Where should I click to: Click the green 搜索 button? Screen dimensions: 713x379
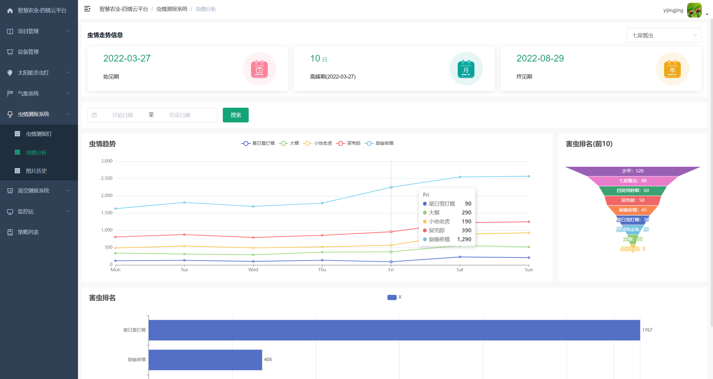coord(236,115)
